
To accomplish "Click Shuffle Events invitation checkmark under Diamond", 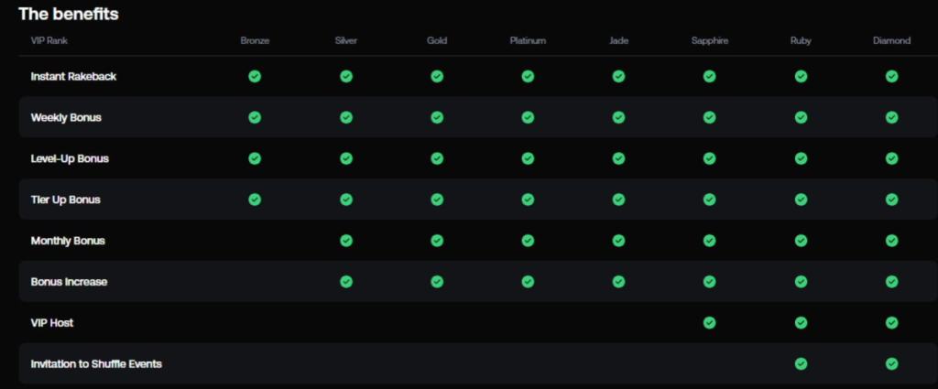I will (x=891, y=363).
